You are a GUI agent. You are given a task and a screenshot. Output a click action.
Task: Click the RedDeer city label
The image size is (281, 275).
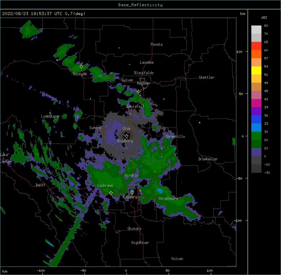pyautogui.click(x=143, y=83)
